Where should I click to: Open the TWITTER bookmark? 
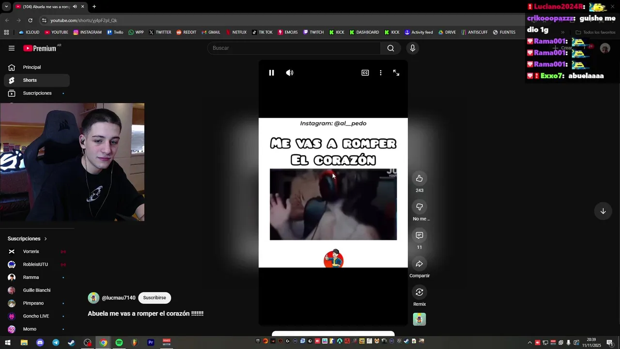[x=160, y=32]
